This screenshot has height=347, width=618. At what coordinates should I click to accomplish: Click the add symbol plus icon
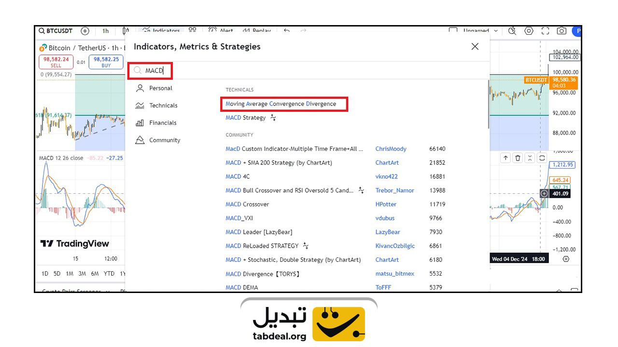point(85,31)
